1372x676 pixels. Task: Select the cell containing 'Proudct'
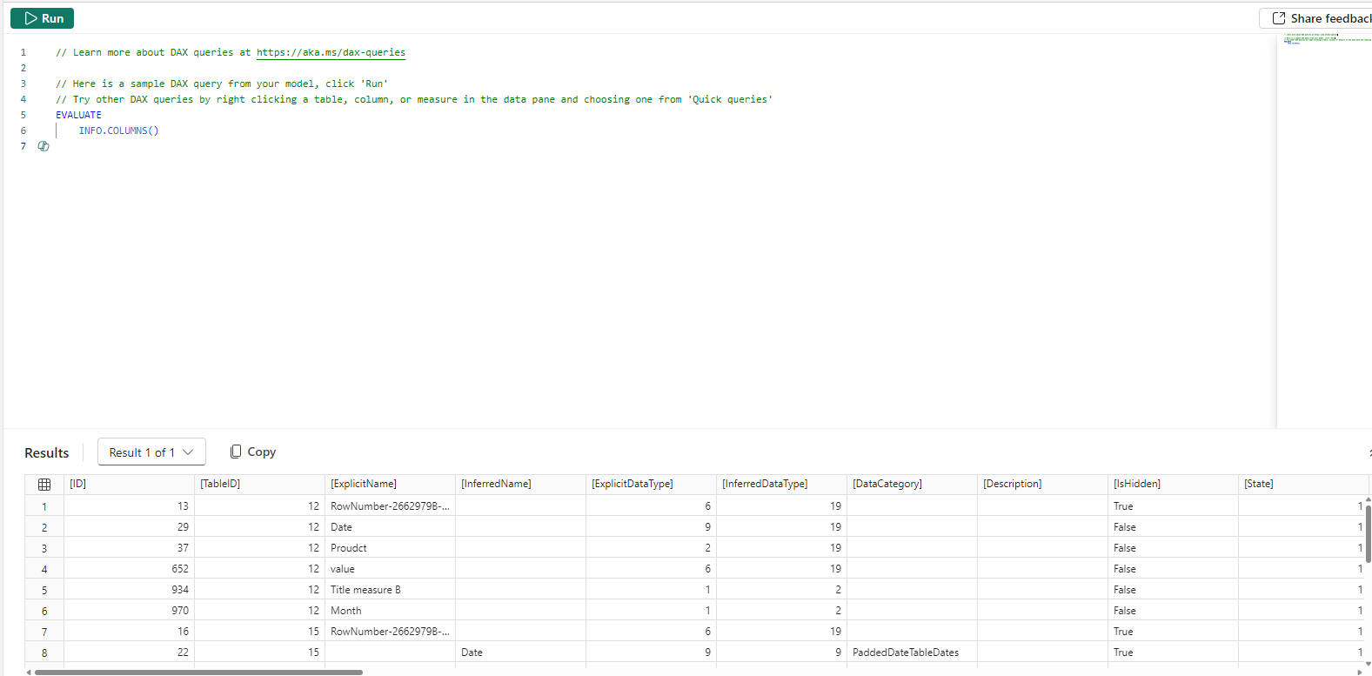390,548
